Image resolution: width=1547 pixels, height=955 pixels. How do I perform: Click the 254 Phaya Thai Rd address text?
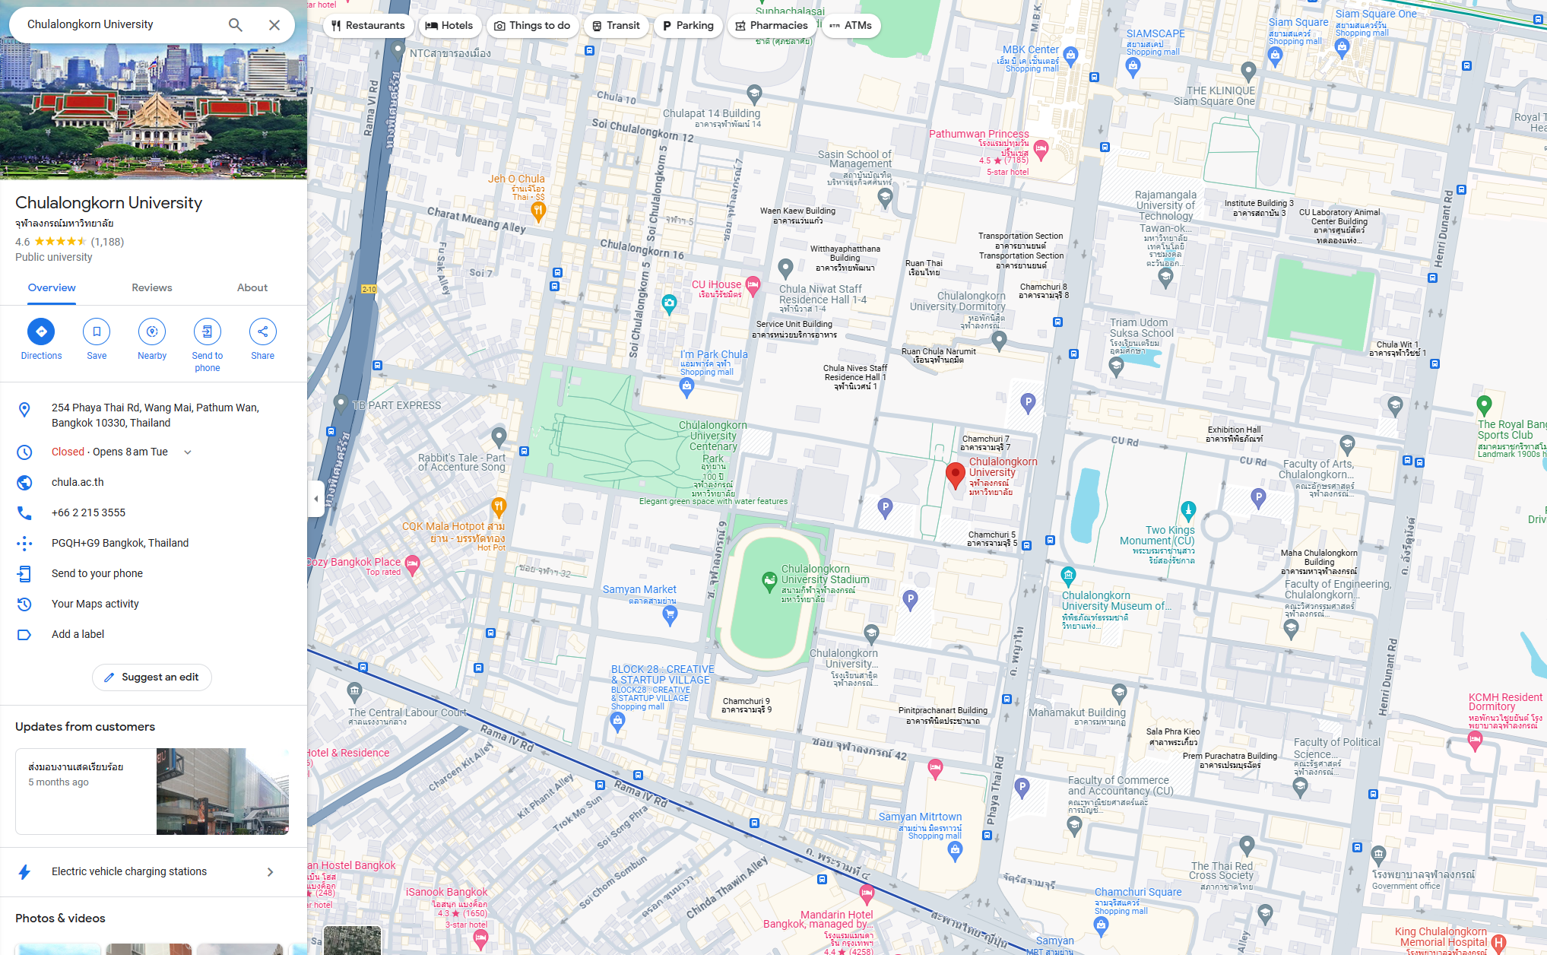point(155,415)
